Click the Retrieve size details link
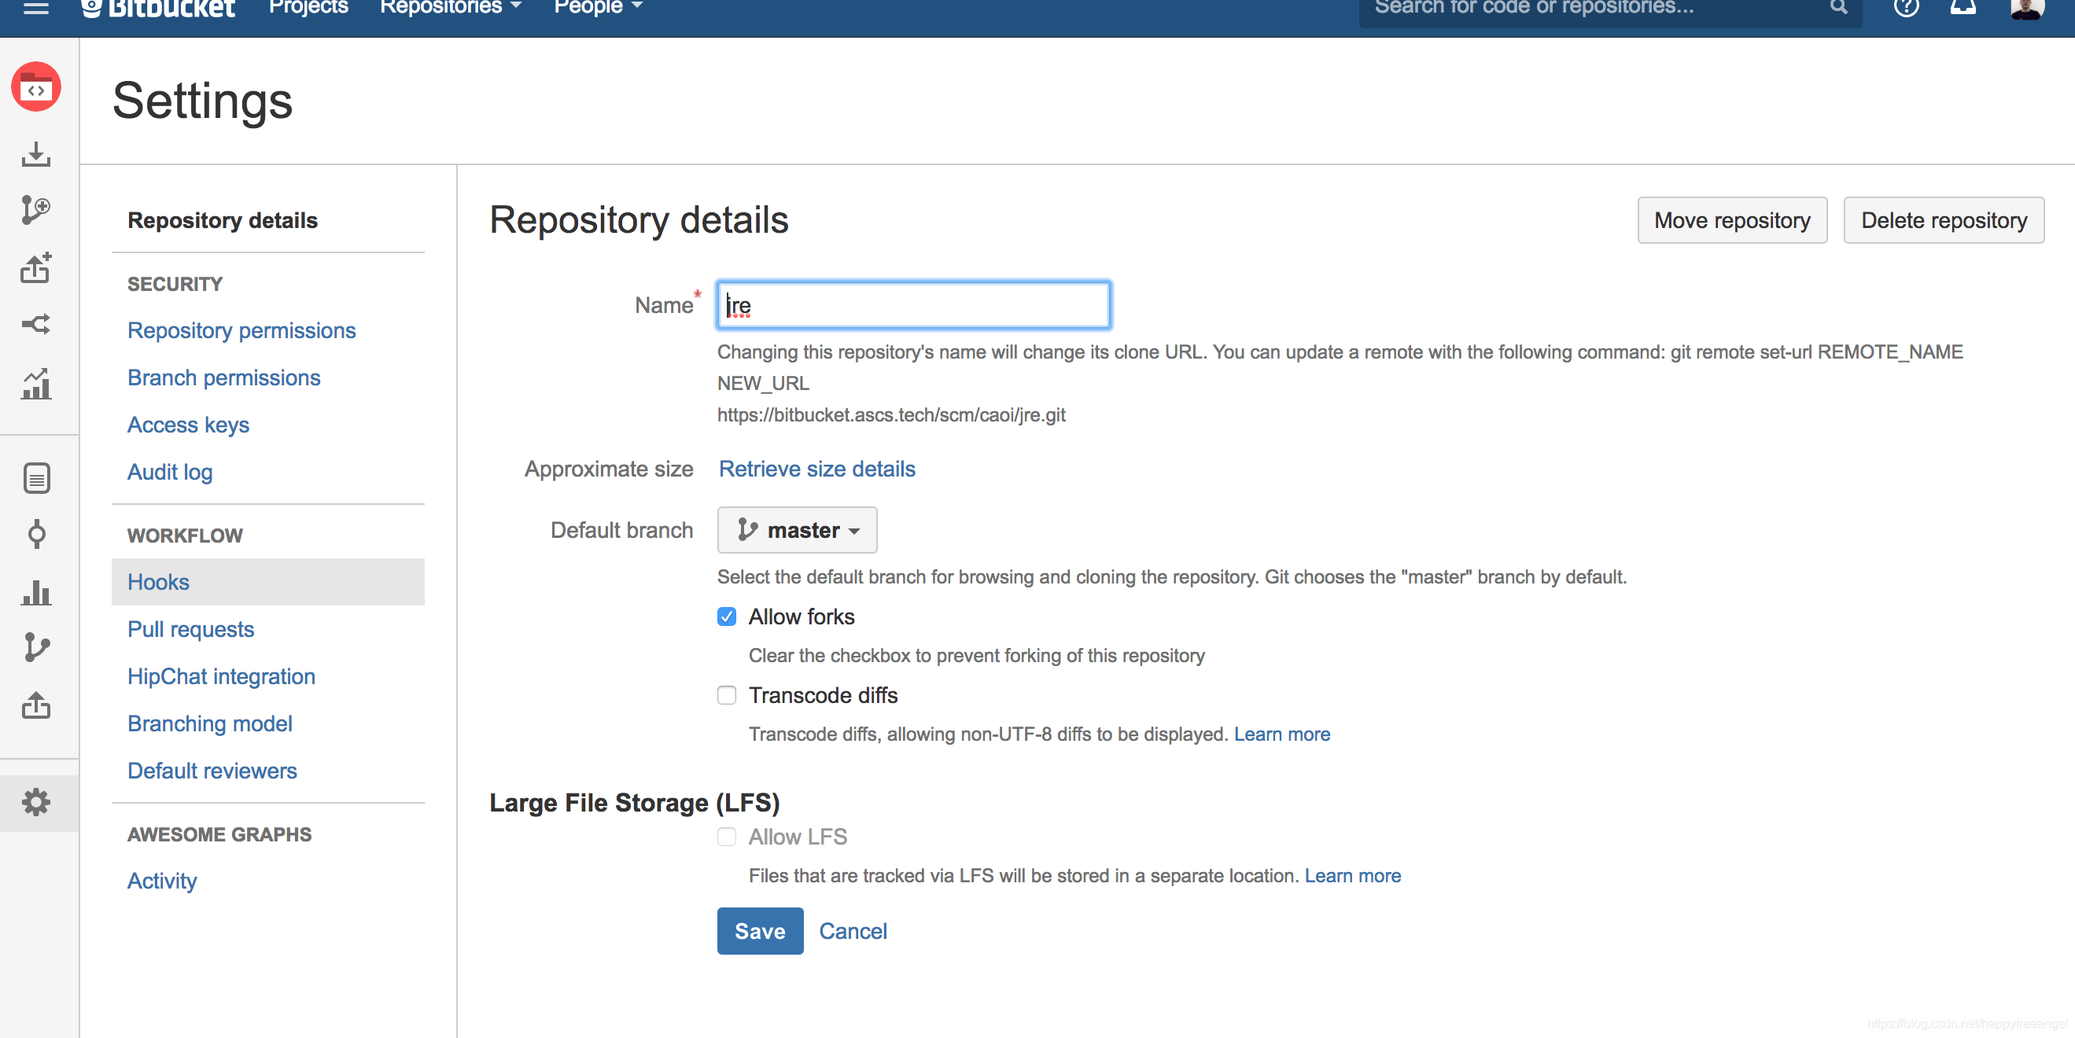This screenshot has height=1038, width=2075. point(816,469)
